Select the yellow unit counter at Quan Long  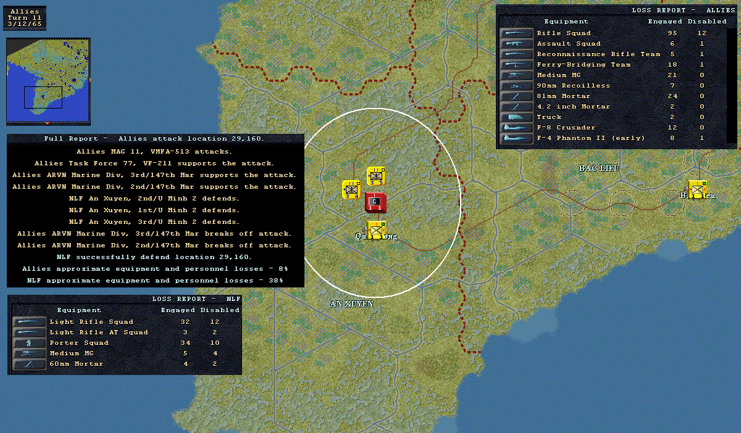[377, 231]
